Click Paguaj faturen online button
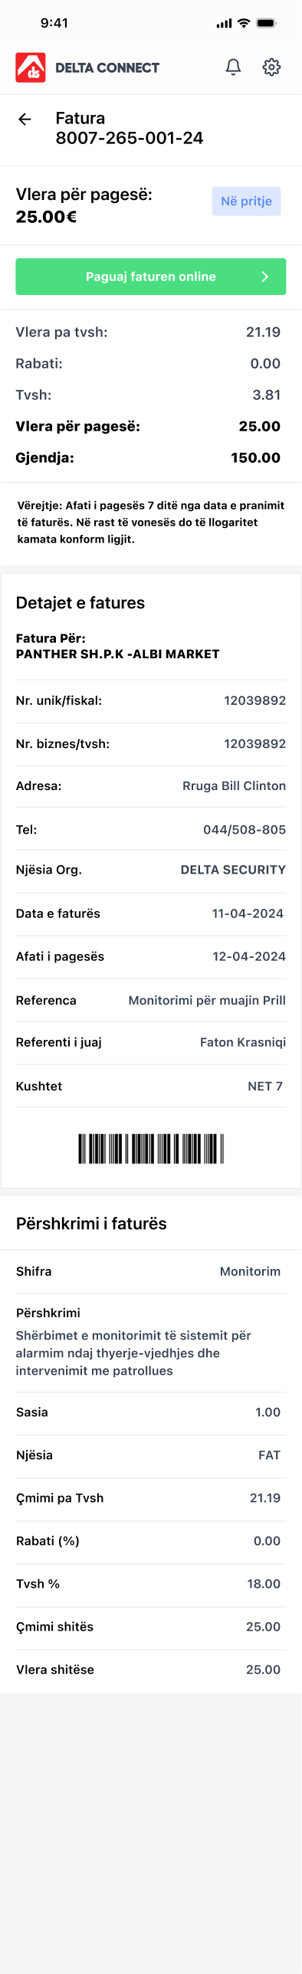Screen dimensions: 302x1974 pyautogui.click(x=151, y=277)
